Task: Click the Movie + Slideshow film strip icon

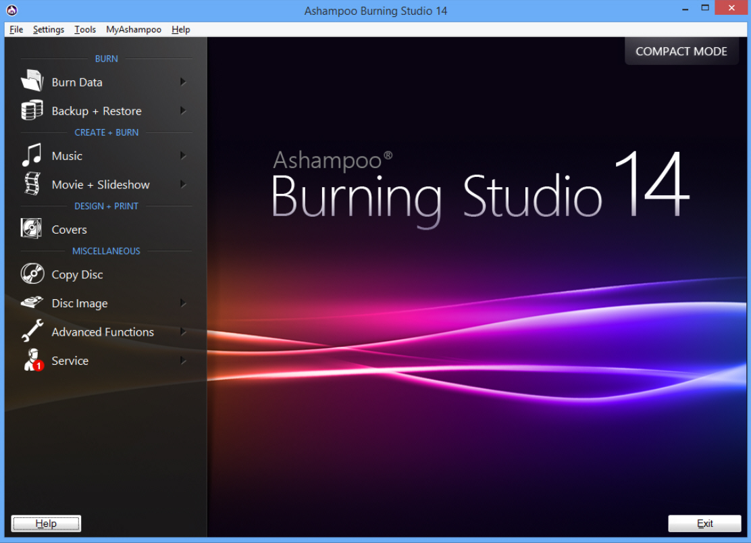Action: point(32,184)
